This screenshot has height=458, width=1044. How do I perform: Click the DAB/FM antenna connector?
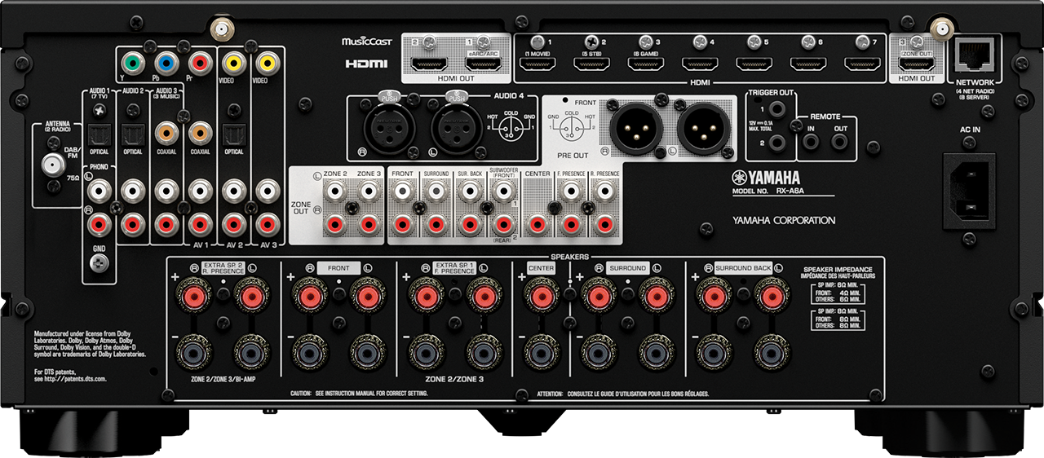click(54, 165)
